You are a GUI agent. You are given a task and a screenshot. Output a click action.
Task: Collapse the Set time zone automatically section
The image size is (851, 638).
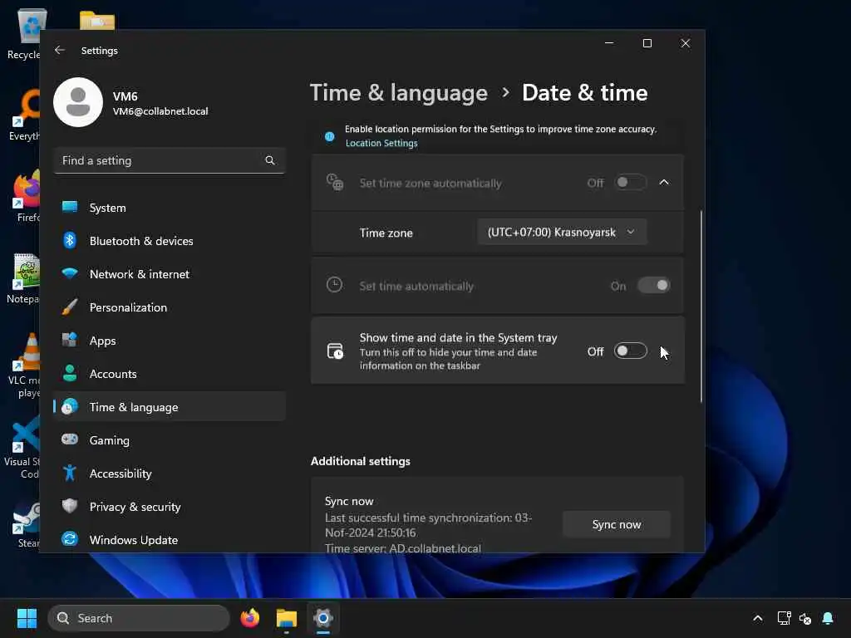coord(664,182)
